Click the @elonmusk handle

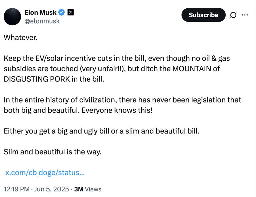42,21
